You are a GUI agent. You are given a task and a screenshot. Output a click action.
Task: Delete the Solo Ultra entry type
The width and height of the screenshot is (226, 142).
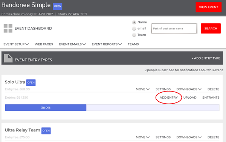click(213, 89)
